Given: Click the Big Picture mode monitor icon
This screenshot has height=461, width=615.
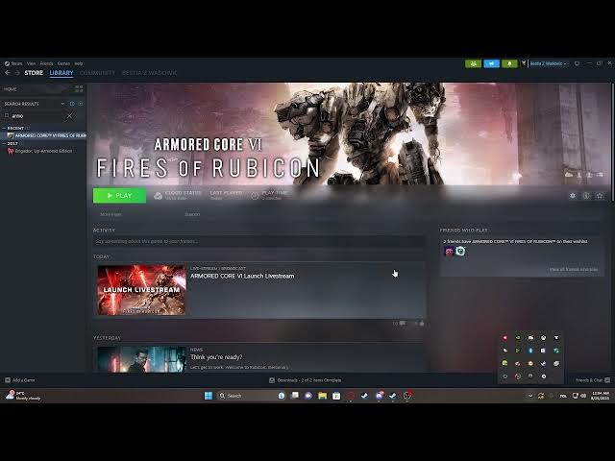Looking at the screenshot, I should pos(577,63).
